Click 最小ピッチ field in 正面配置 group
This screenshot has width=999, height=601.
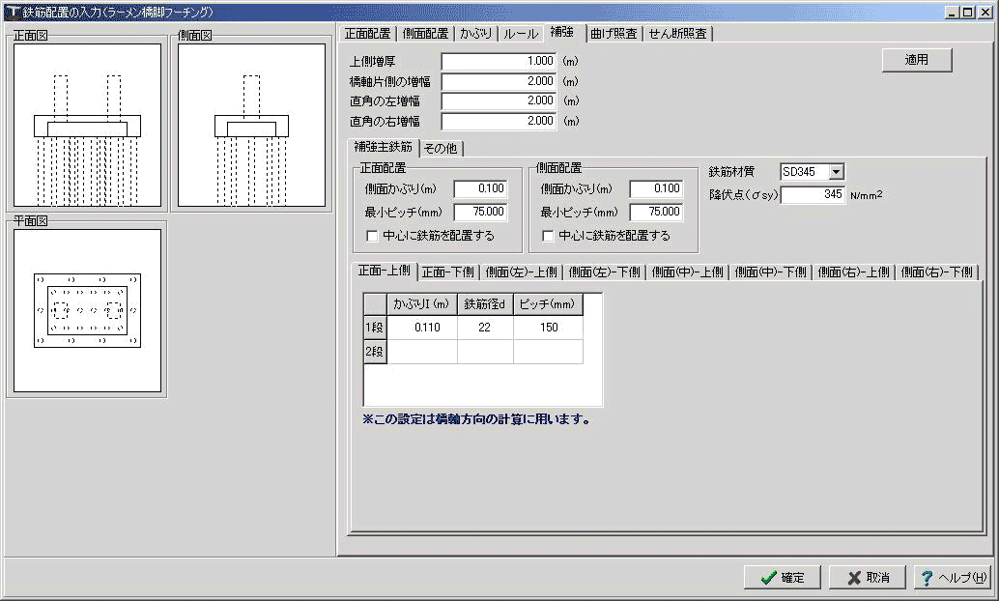(481, 212)
